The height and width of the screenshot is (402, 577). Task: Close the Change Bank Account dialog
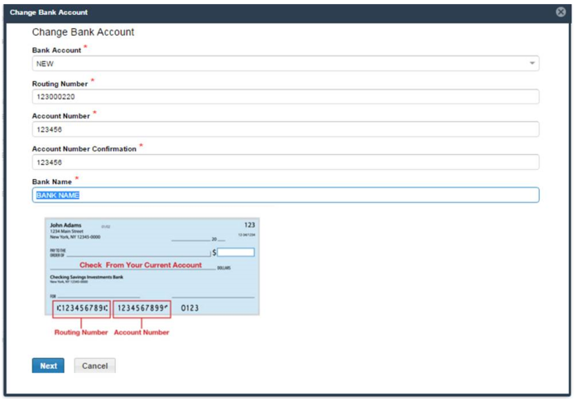tap(560, 12)
